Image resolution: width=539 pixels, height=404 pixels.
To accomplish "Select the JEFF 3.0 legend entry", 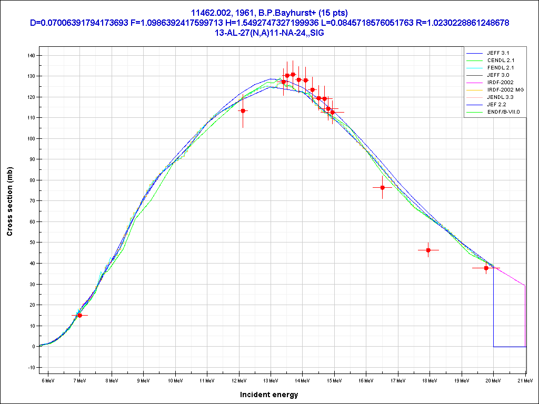I will point(498,75).
